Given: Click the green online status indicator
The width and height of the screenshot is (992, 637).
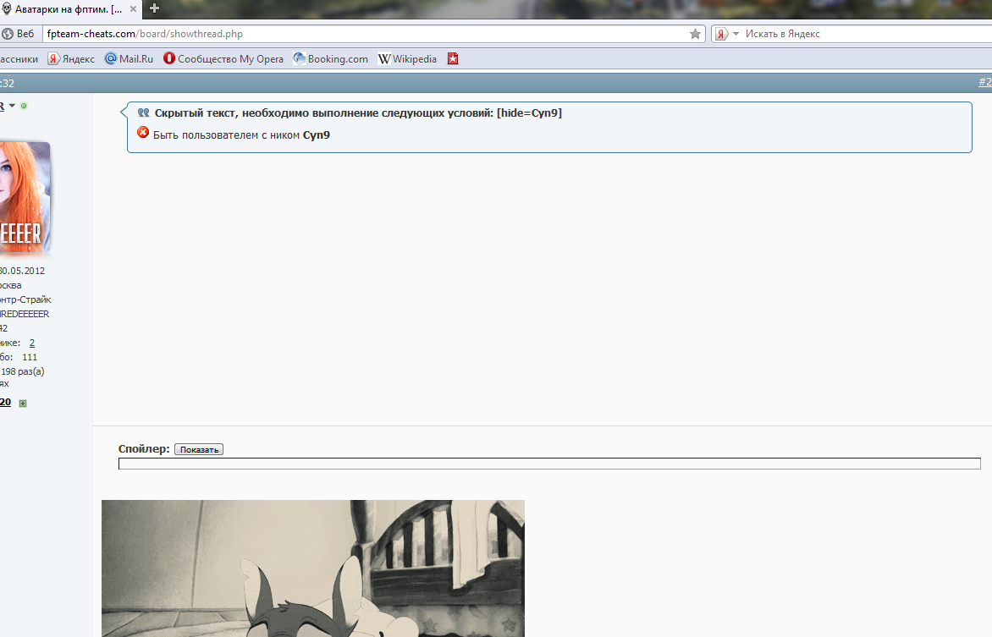Looking at the screenshot, I should pos(24,106).
